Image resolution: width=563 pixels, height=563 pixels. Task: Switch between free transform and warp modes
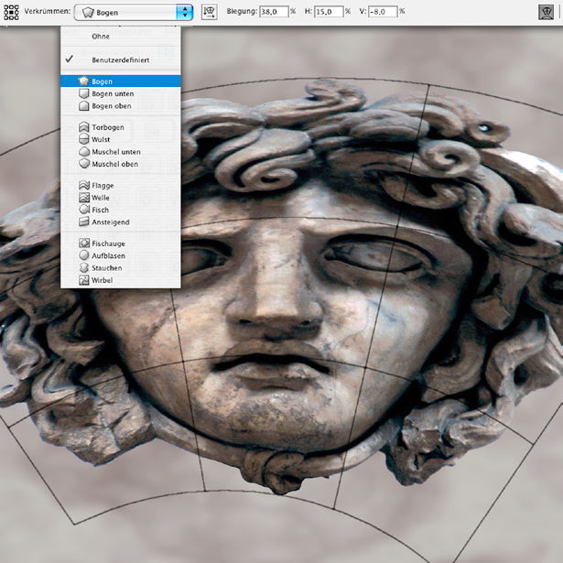pyautogui.click(x=546, y=12)
